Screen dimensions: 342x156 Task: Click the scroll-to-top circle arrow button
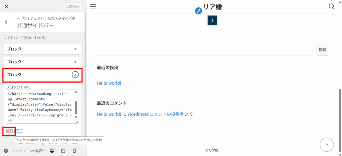click(x=327, y=145)
